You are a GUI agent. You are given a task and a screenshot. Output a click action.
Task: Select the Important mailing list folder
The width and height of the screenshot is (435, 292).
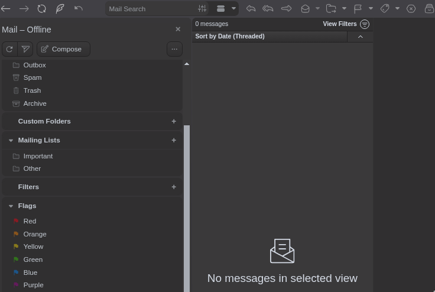point(92,156)
